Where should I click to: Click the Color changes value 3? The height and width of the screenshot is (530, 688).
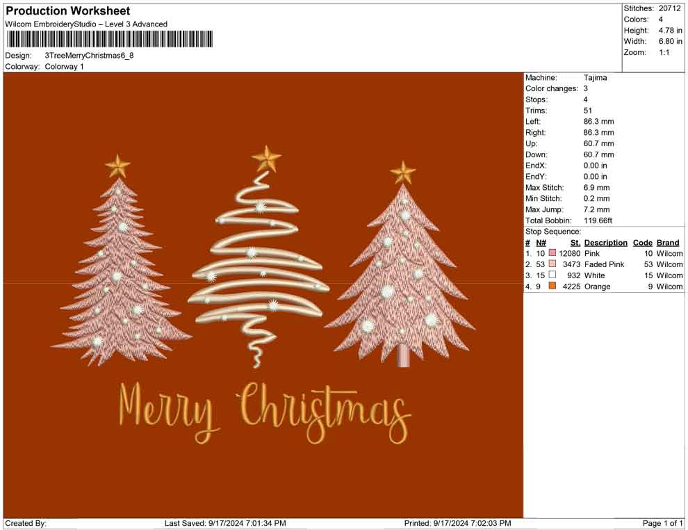coord(585,89)
